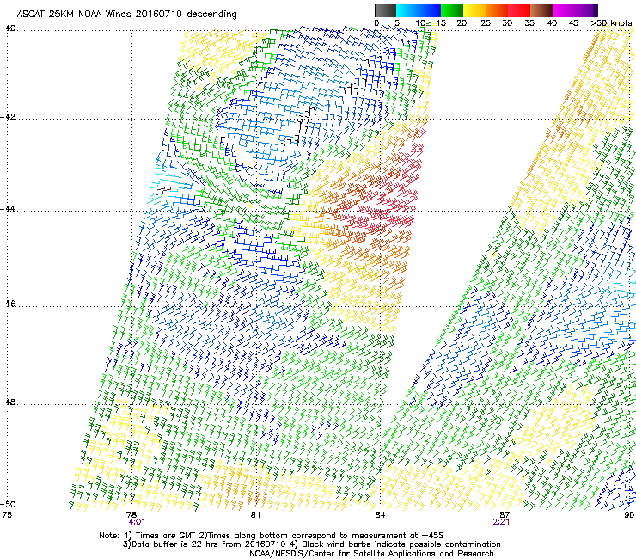This screenshot has height=559, width=636.
Task: Click the 90 longitude axis label
Action: (629, 514)
